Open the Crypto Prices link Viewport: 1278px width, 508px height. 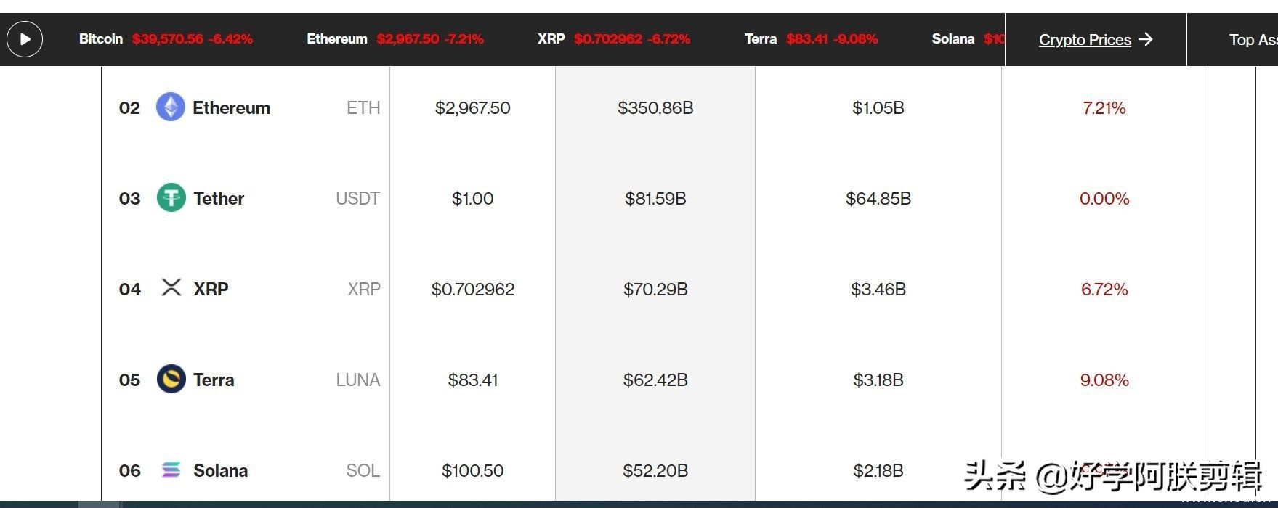pos(1084,40)
